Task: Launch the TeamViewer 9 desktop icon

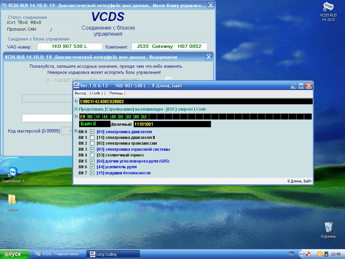Action: click(13, 175)
